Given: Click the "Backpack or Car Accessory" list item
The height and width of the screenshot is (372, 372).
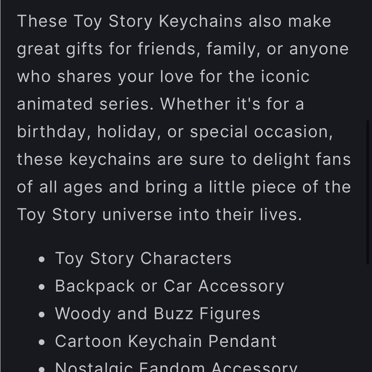Looking at the screenshot, I should [170, 286].
